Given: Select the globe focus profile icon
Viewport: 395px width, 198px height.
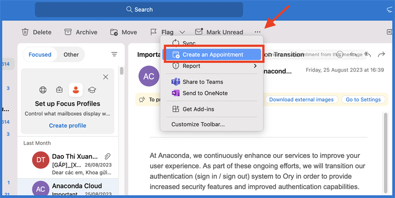Looking at the screenshot, I should click(43, 90).
